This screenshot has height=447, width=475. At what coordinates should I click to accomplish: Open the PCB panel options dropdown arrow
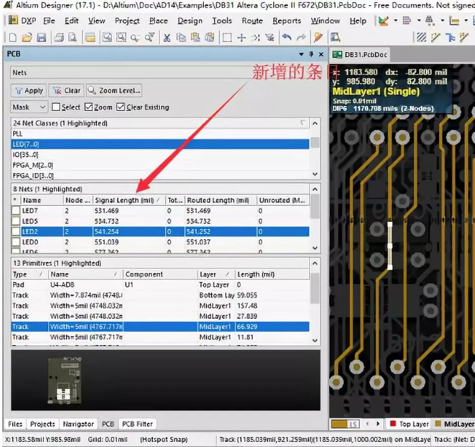point(301,54)
